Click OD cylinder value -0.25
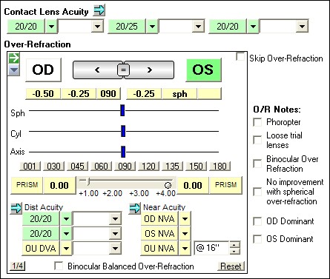The width and height of the screenshot is (330, 279). tap(79, 94)
